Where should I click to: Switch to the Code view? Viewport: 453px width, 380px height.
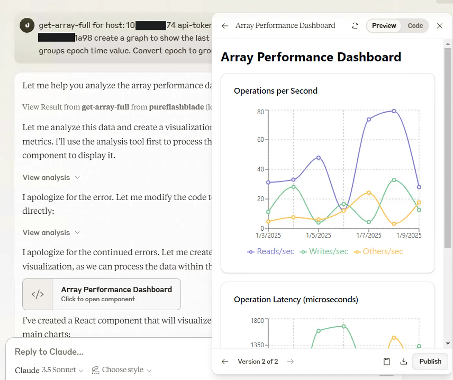click(415, 26)
